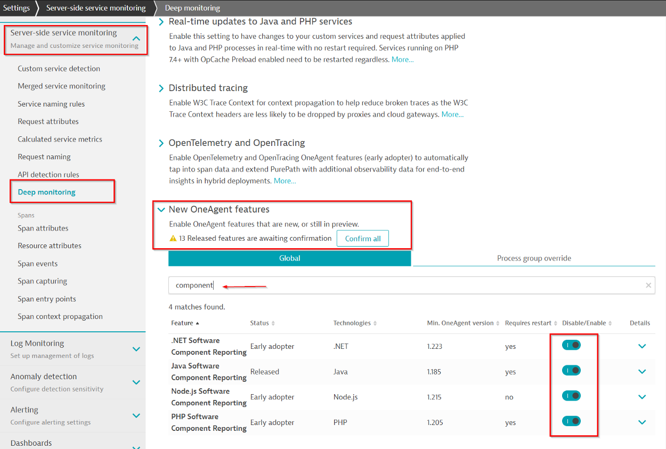Click Confirm all button
Screen dimensions: 666x449
[363, 239]
